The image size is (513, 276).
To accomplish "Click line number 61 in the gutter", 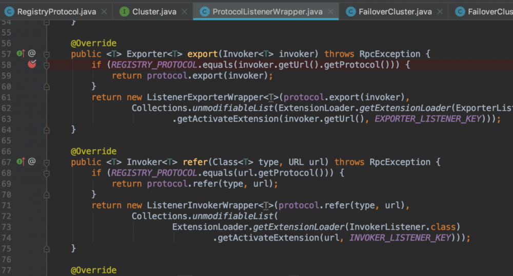I will pos(6,97).
